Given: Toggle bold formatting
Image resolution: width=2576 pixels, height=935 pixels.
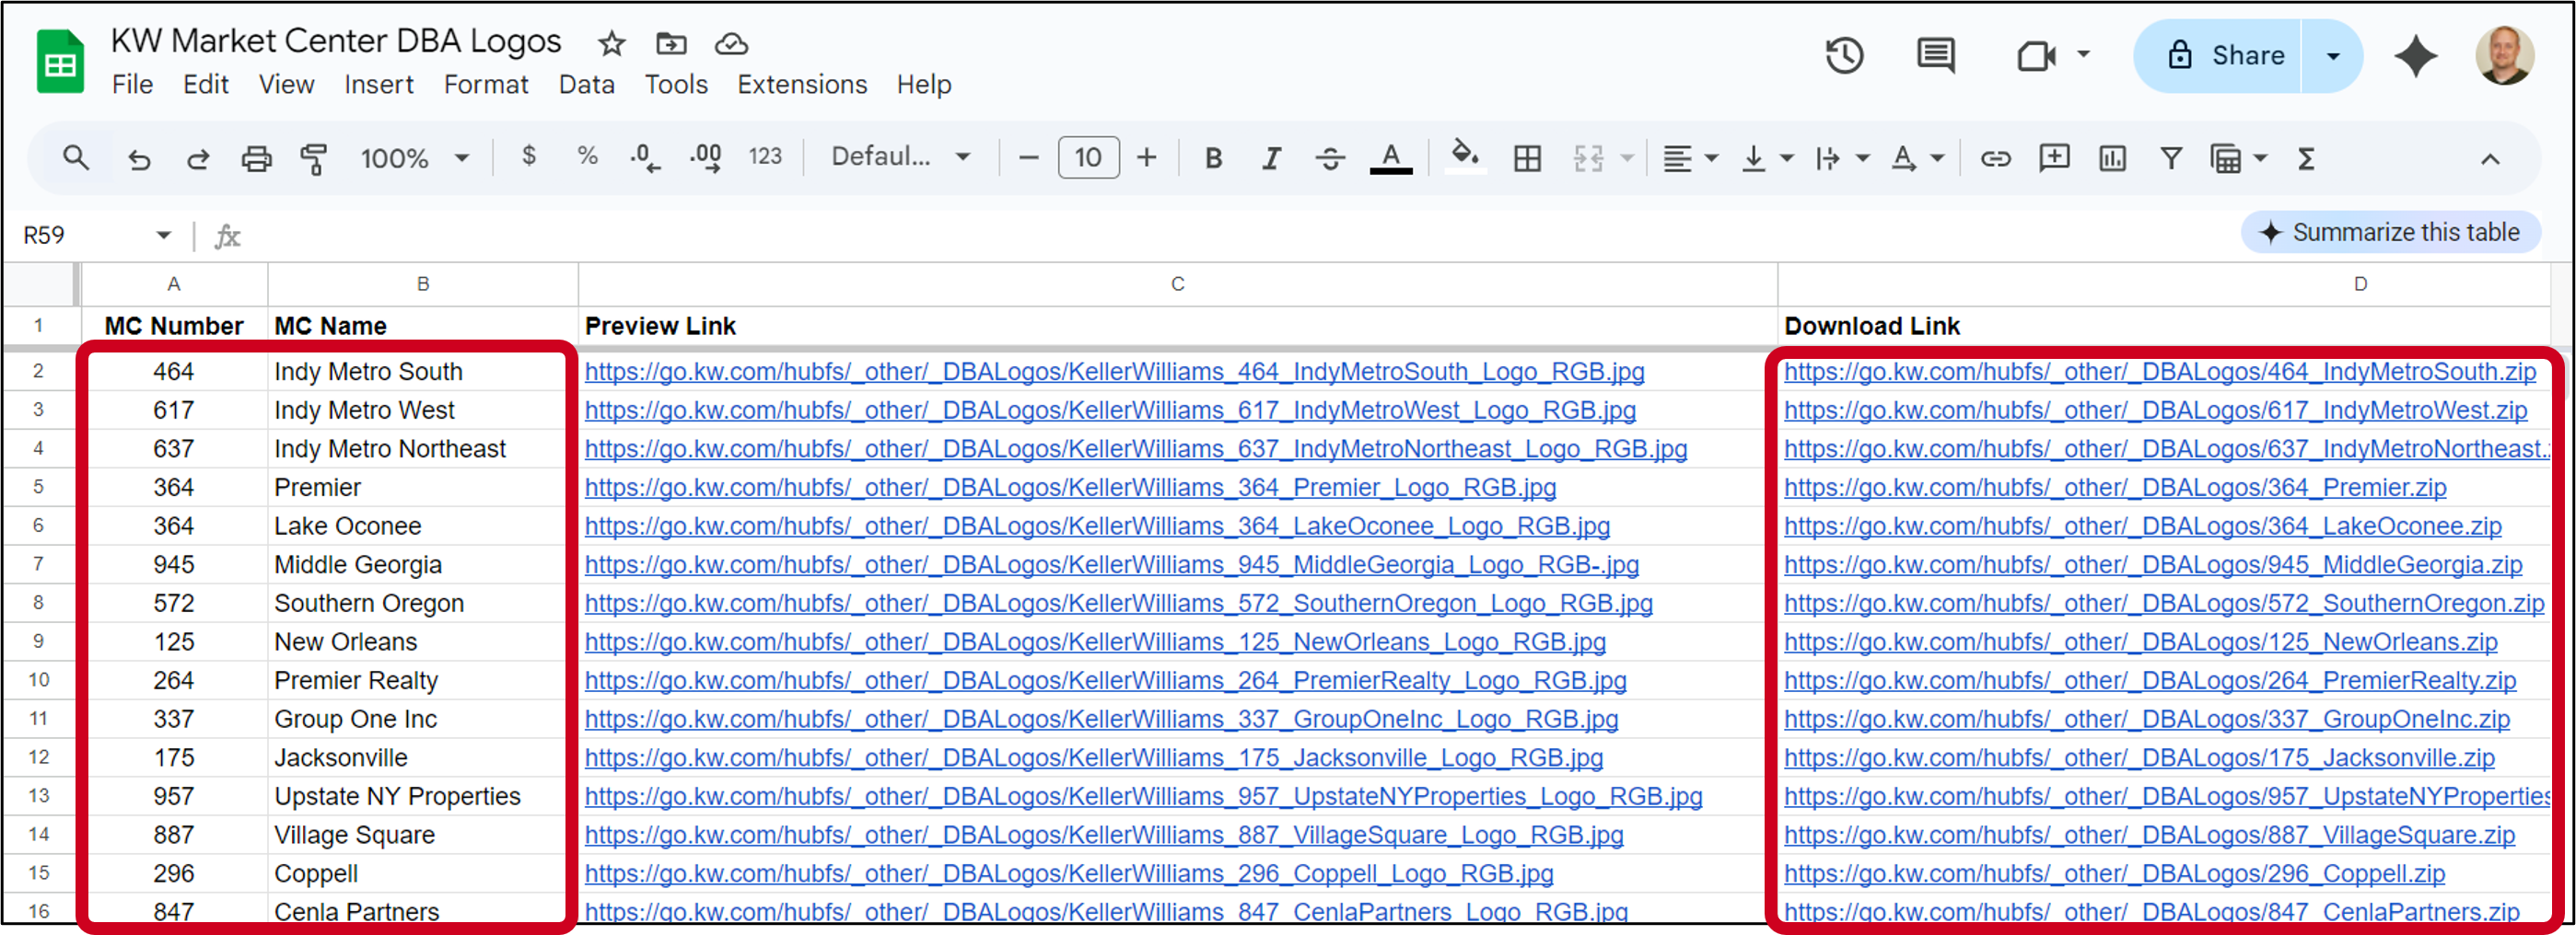Looking at the screenshot, I should pyautogui.click(x=1213, y=158).
